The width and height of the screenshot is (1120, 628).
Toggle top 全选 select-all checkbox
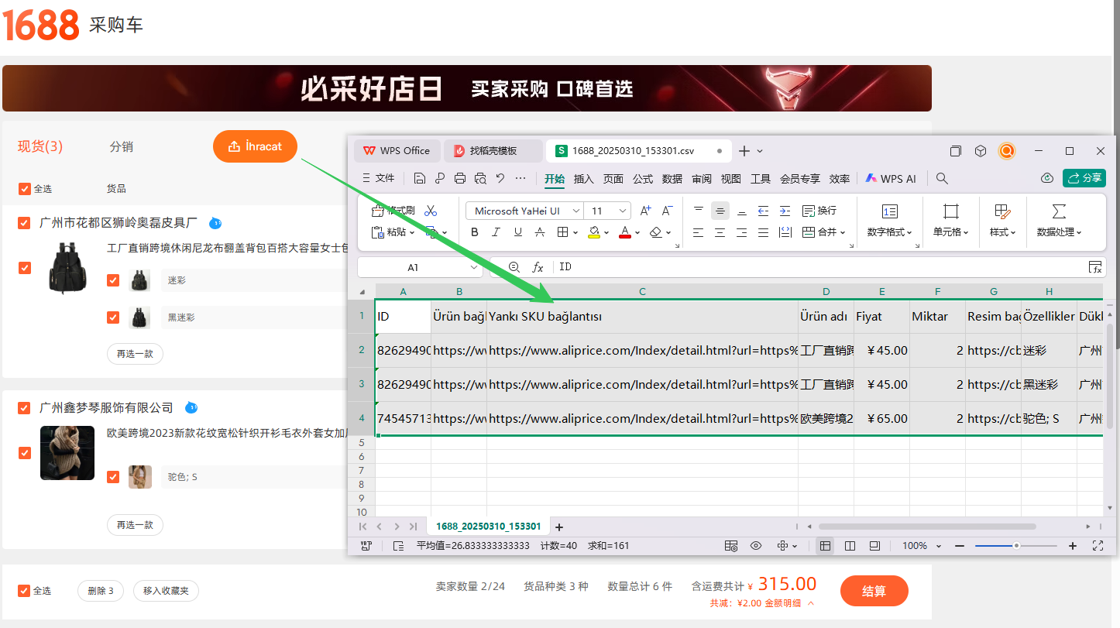coord(25,189)
